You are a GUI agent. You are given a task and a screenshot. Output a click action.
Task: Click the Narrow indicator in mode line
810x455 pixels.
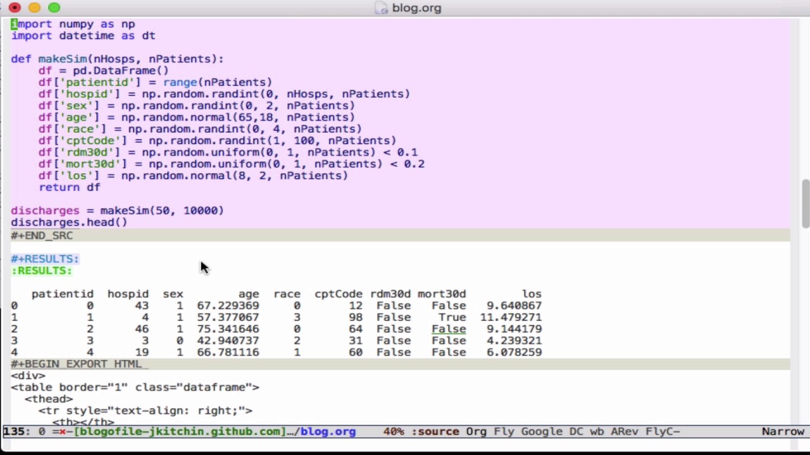[783, 432]
